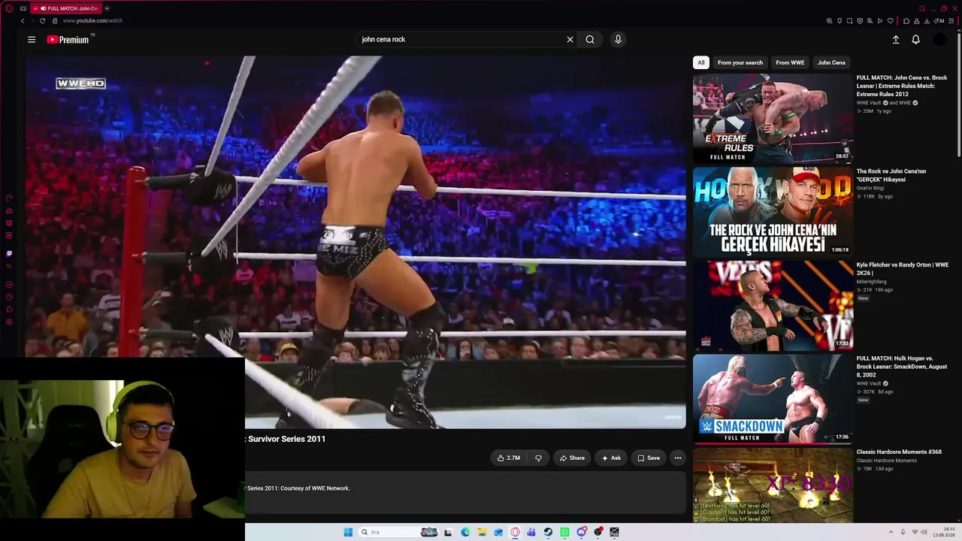Open the browser AI assistant icon
962x541 pixels.
(x=939, y=21)
